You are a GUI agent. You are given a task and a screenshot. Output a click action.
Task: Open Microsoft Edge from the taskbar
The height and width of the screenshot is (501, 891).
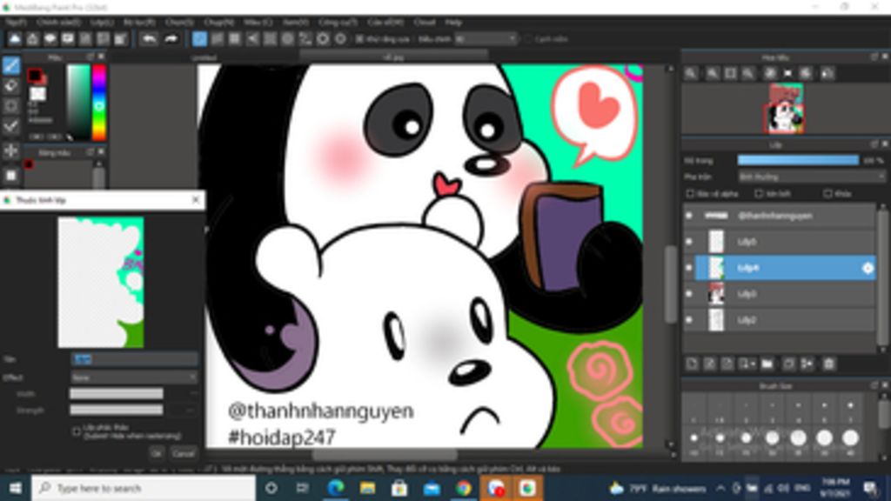click(335, 488)
